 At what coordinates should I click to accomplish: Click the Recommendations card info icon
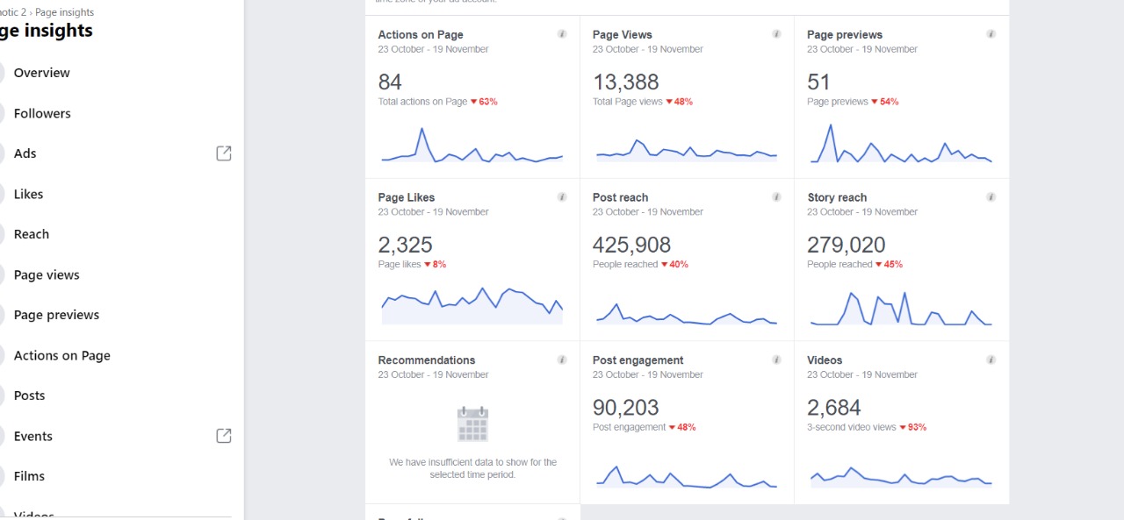pyautogui.click(x=562, y=360)
